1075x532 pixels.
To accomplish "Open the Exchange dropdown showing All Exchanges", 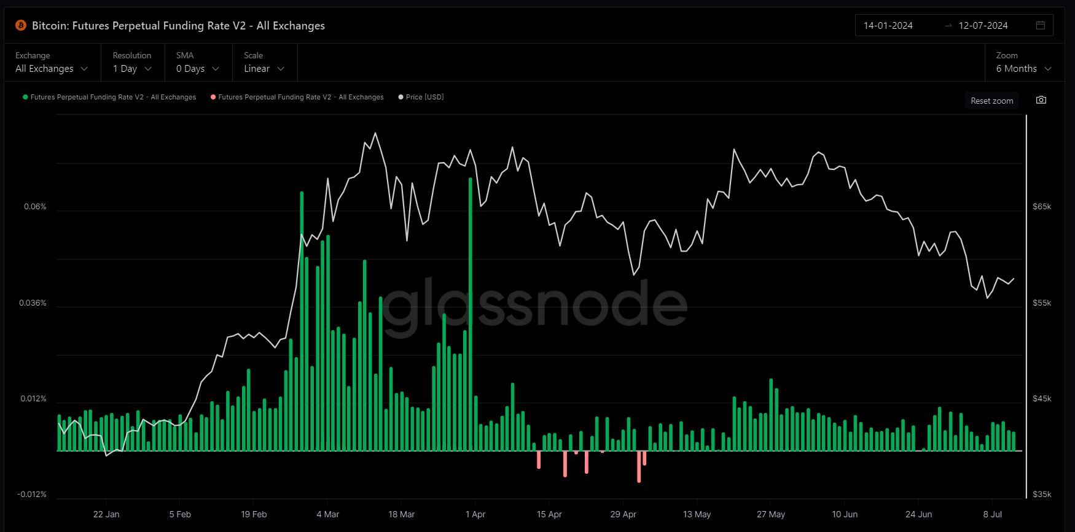I will 52,69.
